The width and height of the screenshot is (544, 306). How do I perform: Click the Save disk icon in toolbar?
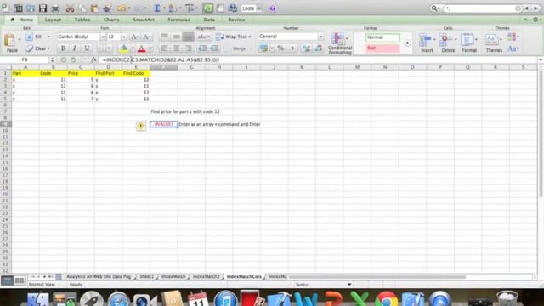coord(42,8)
